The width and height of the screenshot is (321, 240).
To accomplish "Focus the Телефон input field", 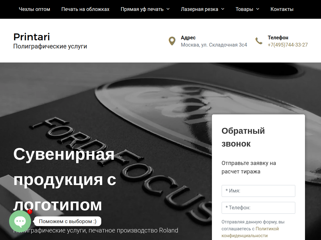I will (258, 208).
